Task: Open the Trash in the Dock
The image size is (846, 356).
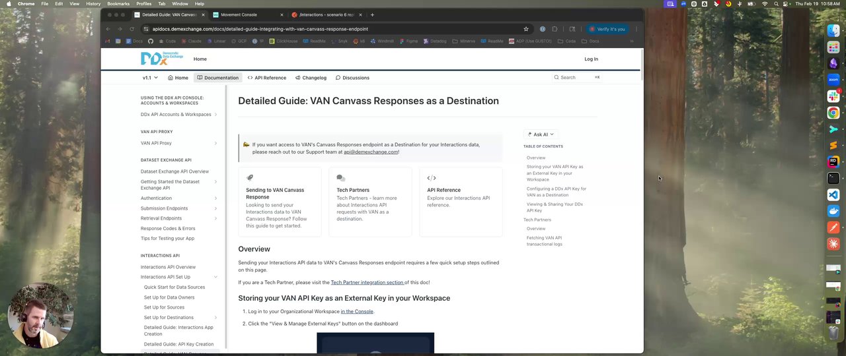Action: (833, 332)
